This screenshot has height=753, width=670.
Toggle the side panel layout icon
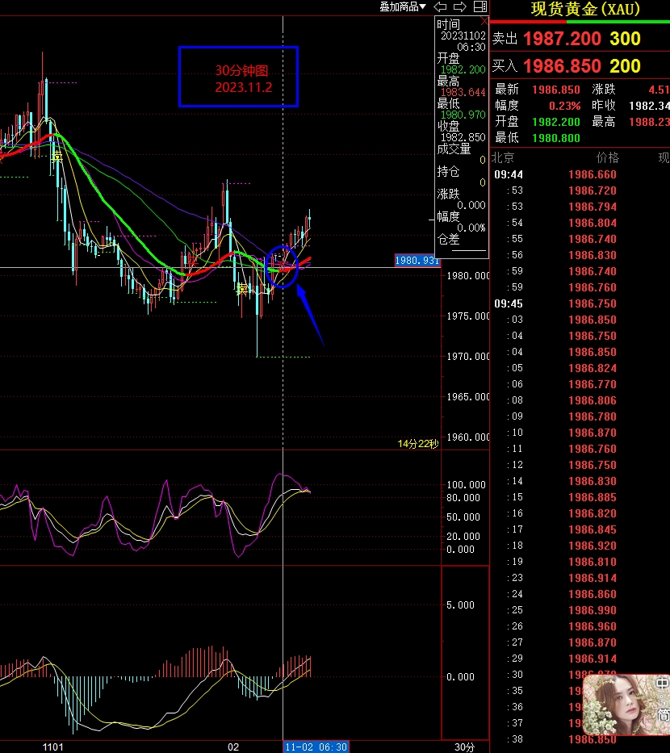click(480, 6)
